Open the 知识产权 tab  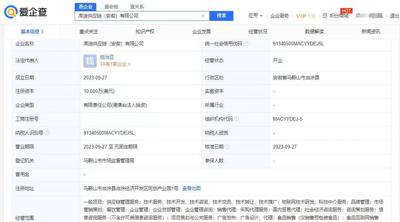tap(145, 31)
